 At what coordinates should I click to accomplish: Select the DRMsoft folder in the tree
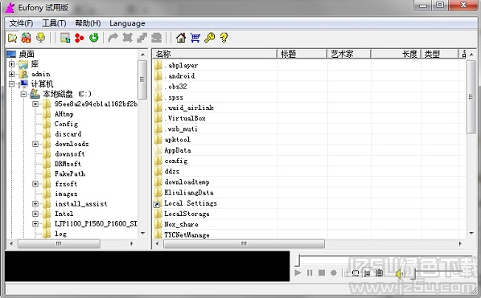[68, 164]
